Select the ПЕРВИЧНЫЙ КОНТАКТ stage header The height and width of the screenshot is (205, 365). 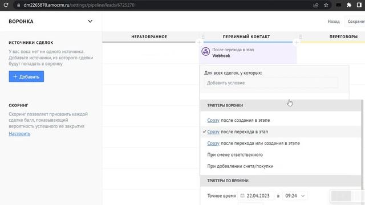(246, 36)
